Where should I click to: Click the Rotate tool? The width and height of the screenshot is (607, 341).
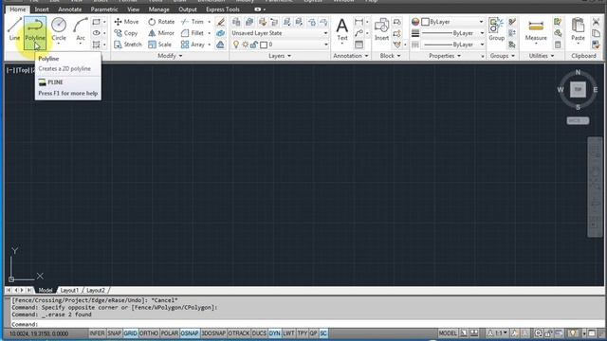(x=161, y=22)
